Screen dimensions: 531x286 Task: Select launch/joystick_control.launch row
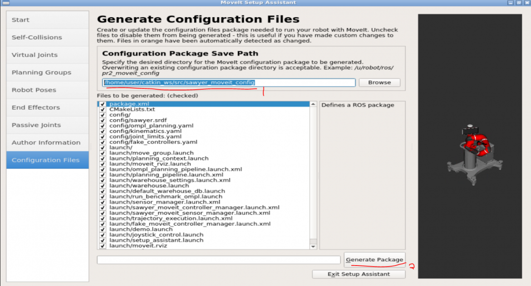(x=203, y=235)
